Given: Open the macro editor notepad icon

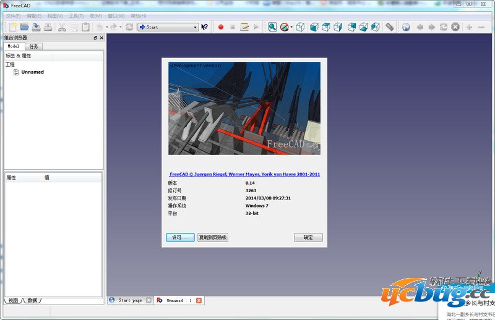Looking at the screenshot, I should 244,27.
